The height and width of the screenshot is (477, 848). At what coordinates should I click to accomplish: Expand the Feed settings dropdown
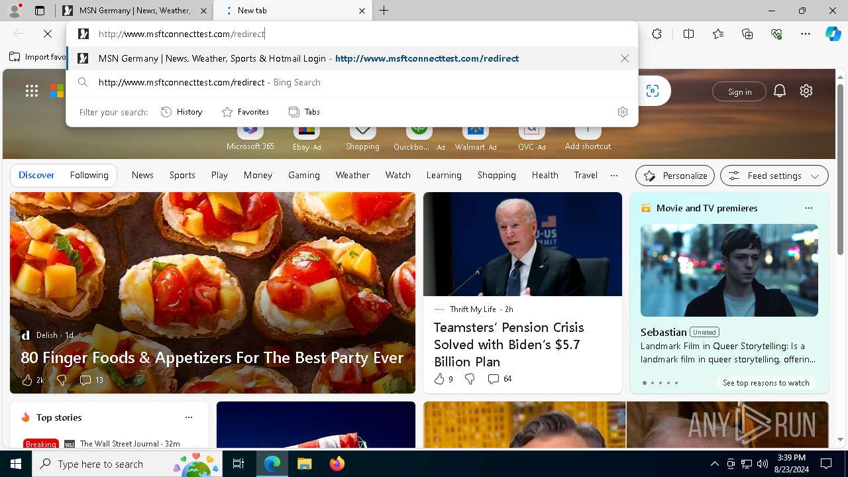(x=774, y=176)
